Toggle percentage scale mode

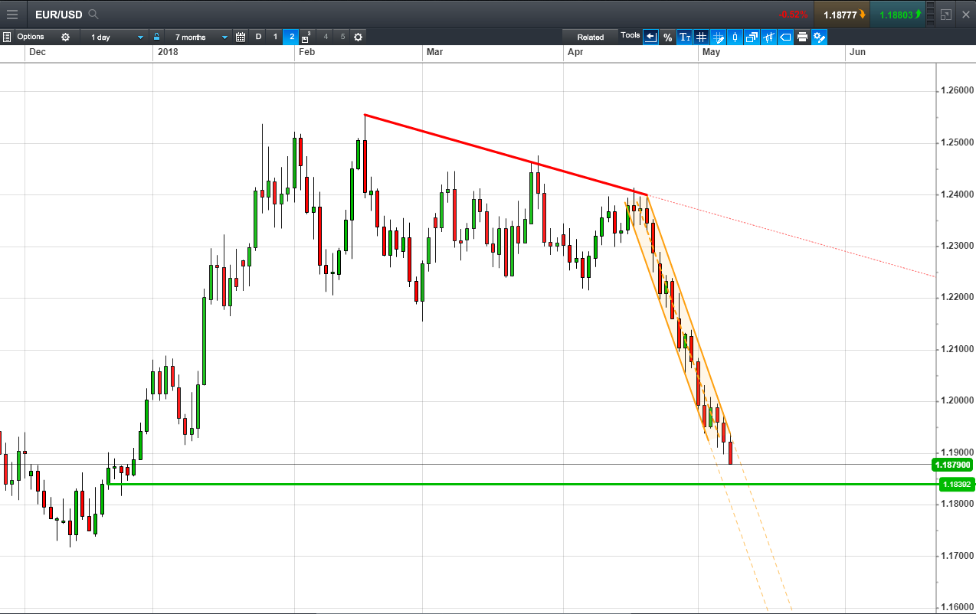coord(667,37)
